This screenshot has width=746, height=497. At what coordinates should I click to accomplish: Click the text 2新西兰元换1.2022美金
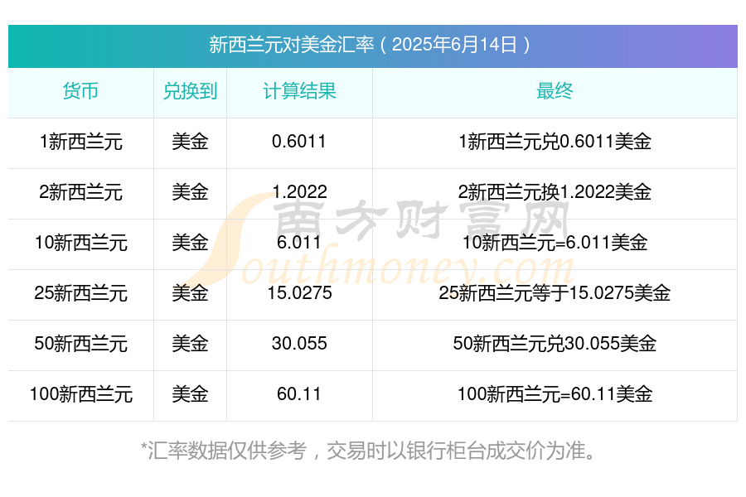coord(555,192)
